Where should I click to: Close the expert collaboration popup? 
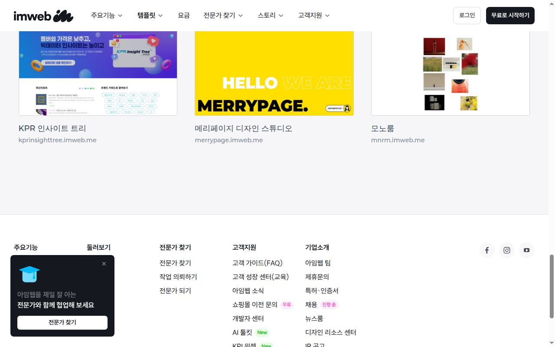click(104, 264)
